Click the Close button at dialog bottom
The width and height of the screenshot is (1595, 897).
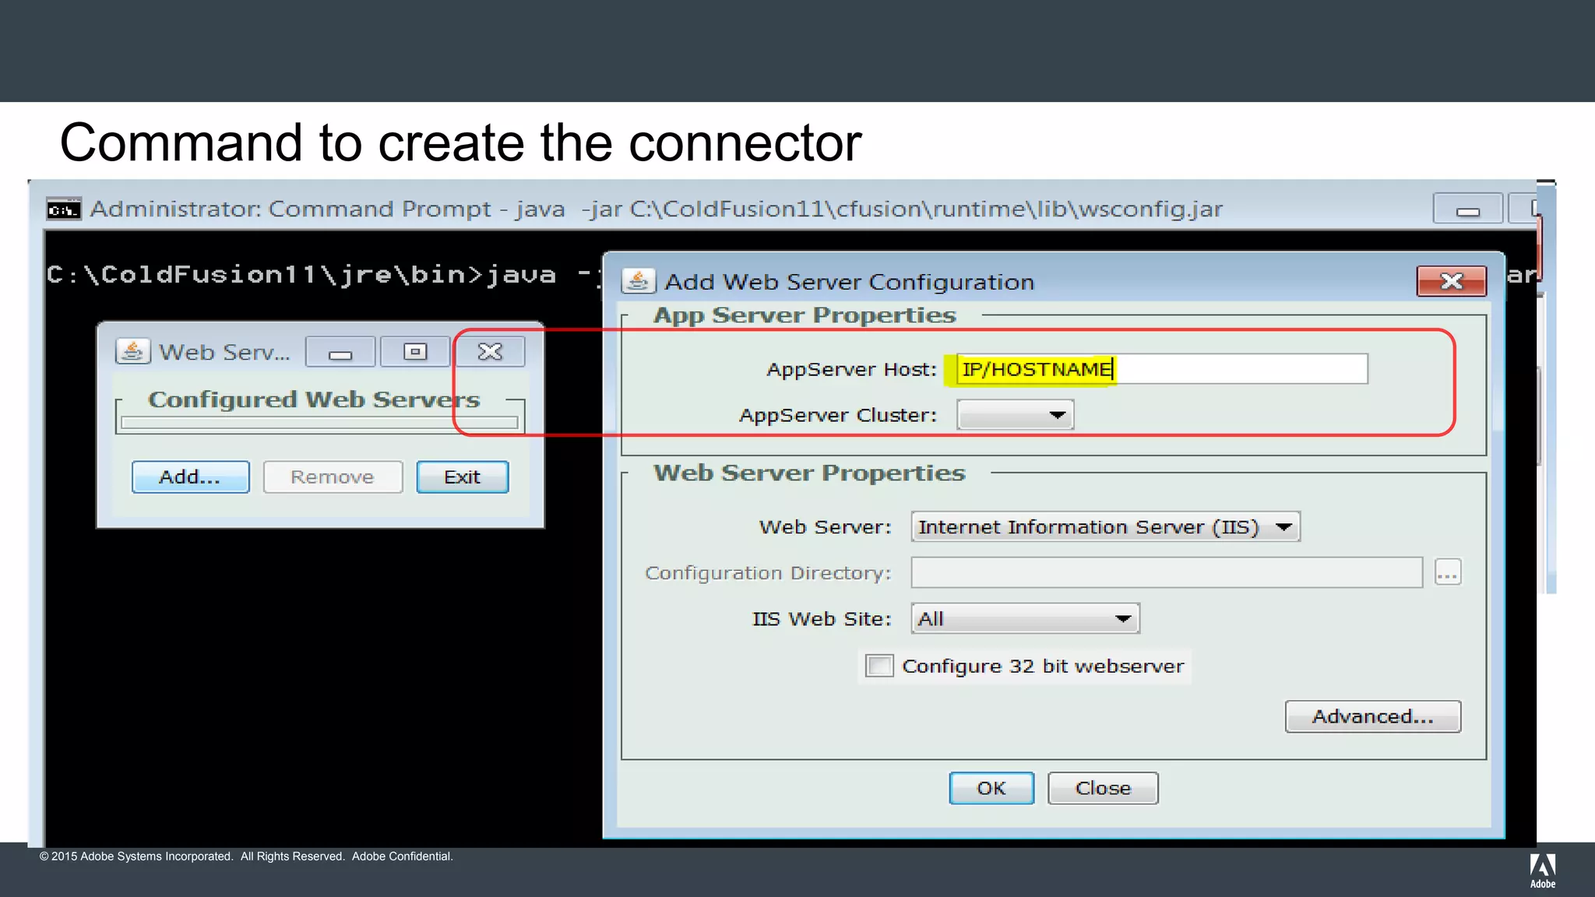1103,788
